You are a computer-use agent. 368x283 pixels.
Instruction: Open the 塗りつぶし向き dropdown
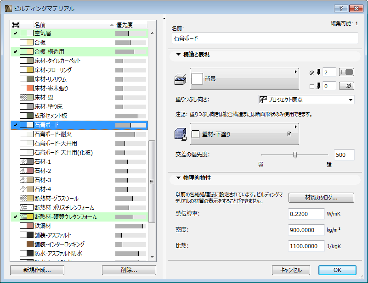point(306,100)
